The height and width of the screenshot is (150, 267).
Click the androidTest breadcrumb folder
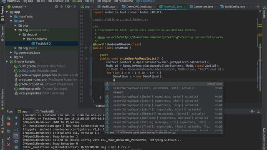59,1
